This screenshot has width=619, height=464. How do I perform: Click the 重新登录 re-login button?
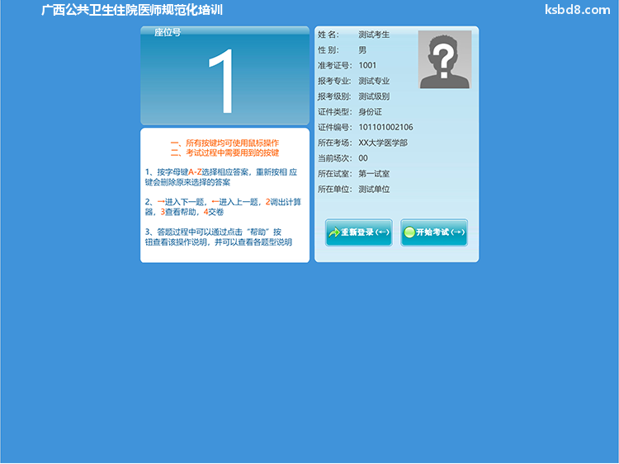coord(359,232)
